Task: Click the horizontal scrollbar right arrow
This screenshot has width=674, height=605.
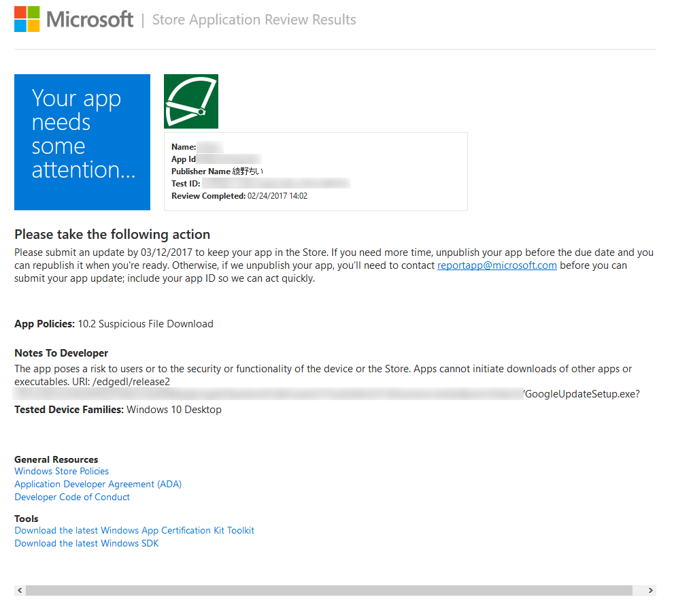Action: coord(650,591)
